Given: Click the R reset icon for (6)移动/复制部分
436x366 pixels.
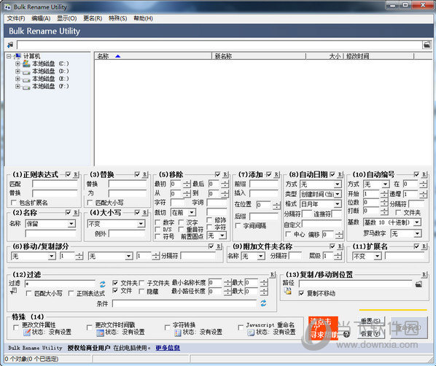Looking at the screenshot, I should click(x=219, y=246).
